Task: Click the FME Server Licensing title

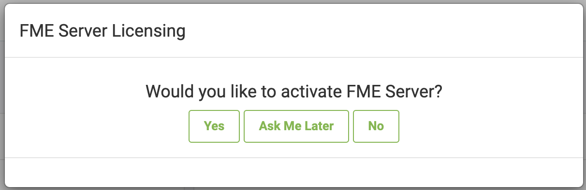Action: pyautogui.click(x=103, y=31)
